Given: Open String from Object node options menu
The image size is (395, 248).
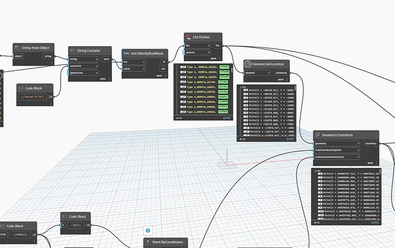Looking at the screenshot, I should point(52,63).
